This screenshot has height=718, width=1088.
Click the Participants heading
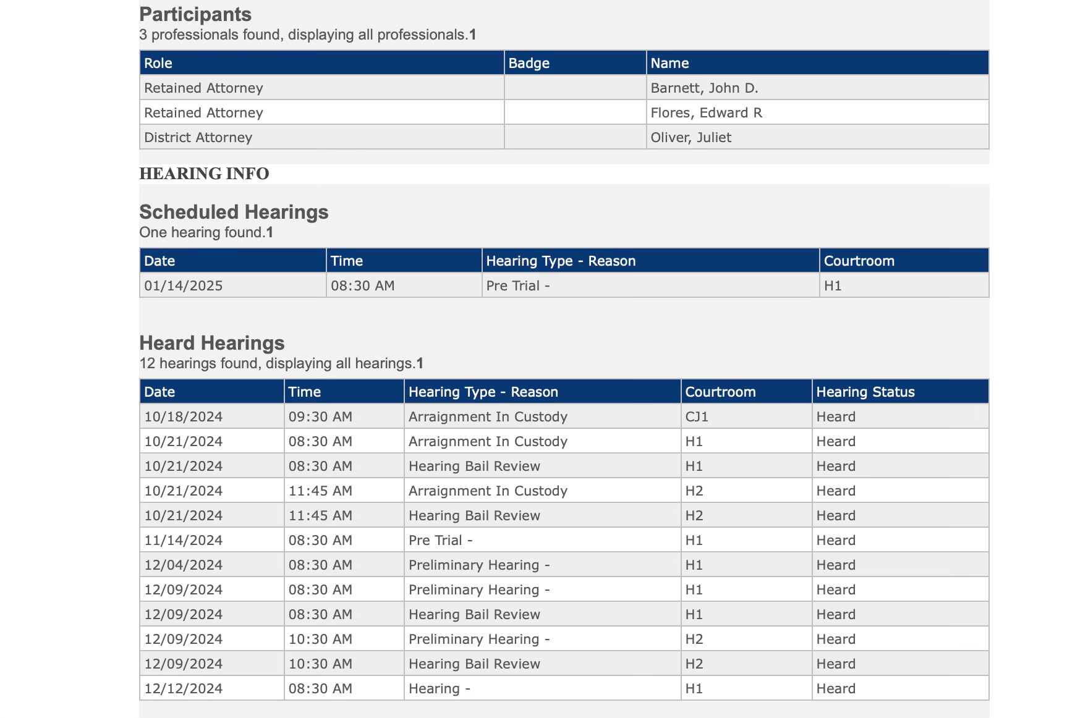(195, 14)
